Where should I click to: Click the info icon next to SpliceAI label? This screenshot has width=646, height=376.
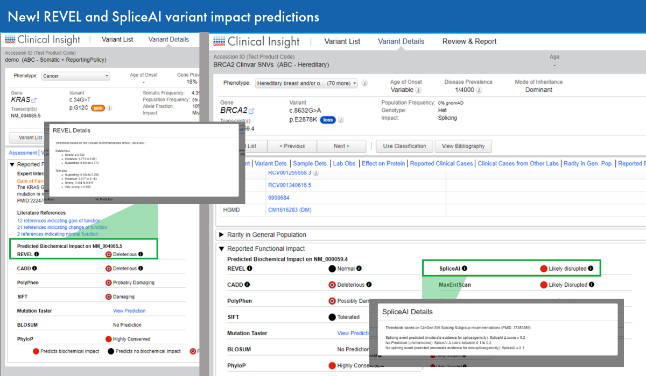point(464,269)
